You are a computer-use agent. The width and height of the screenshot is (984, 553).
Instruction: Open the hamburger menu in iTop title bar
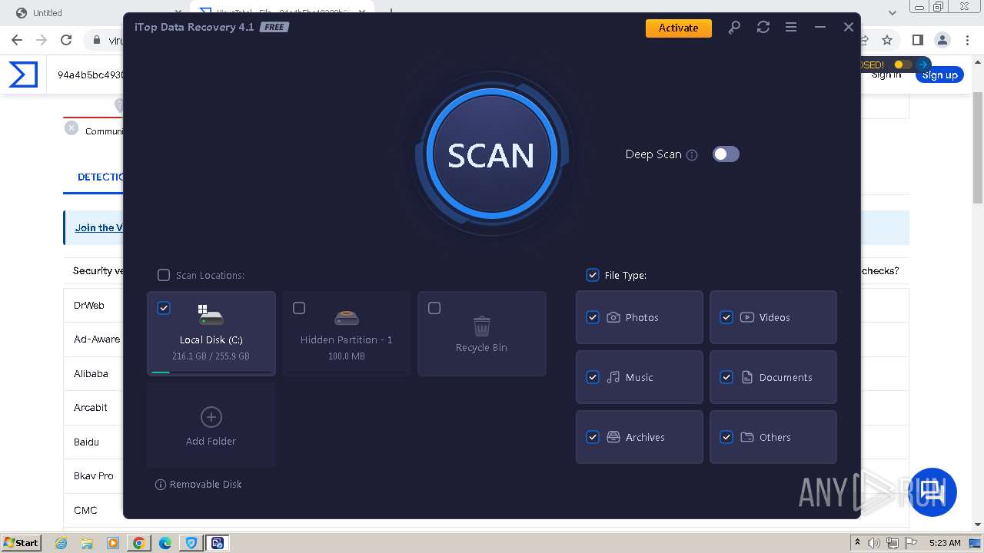click(x=790, y=28)
